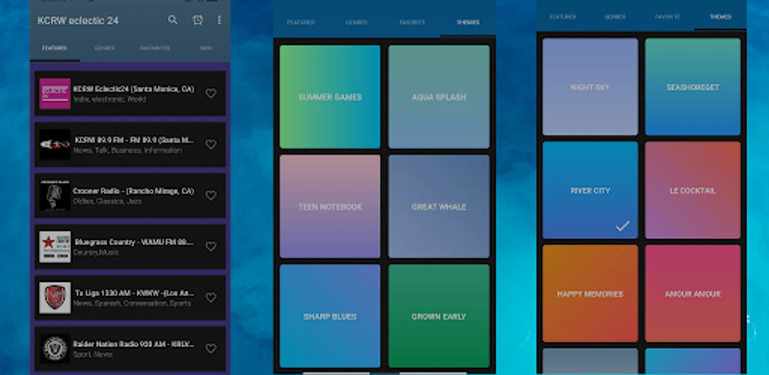
Task: Toggle the Bluegrass Country heart icon
Action: pyautogui.click(x=211, y=247)
